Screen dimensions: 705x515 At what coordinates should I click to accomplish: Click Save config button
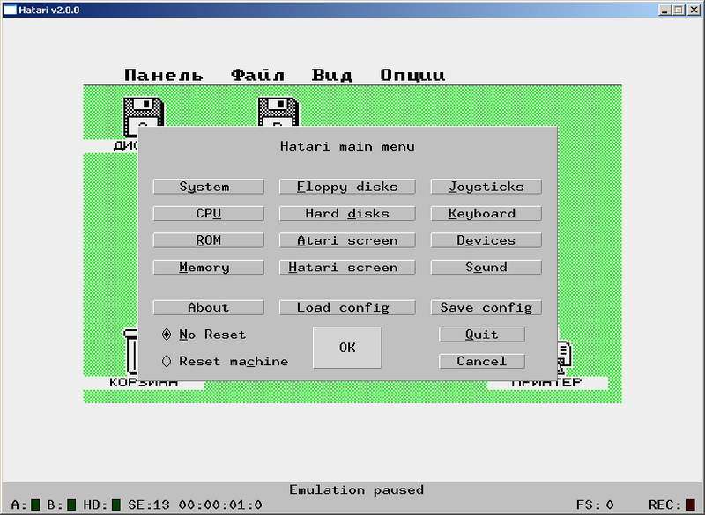(486, 307)
